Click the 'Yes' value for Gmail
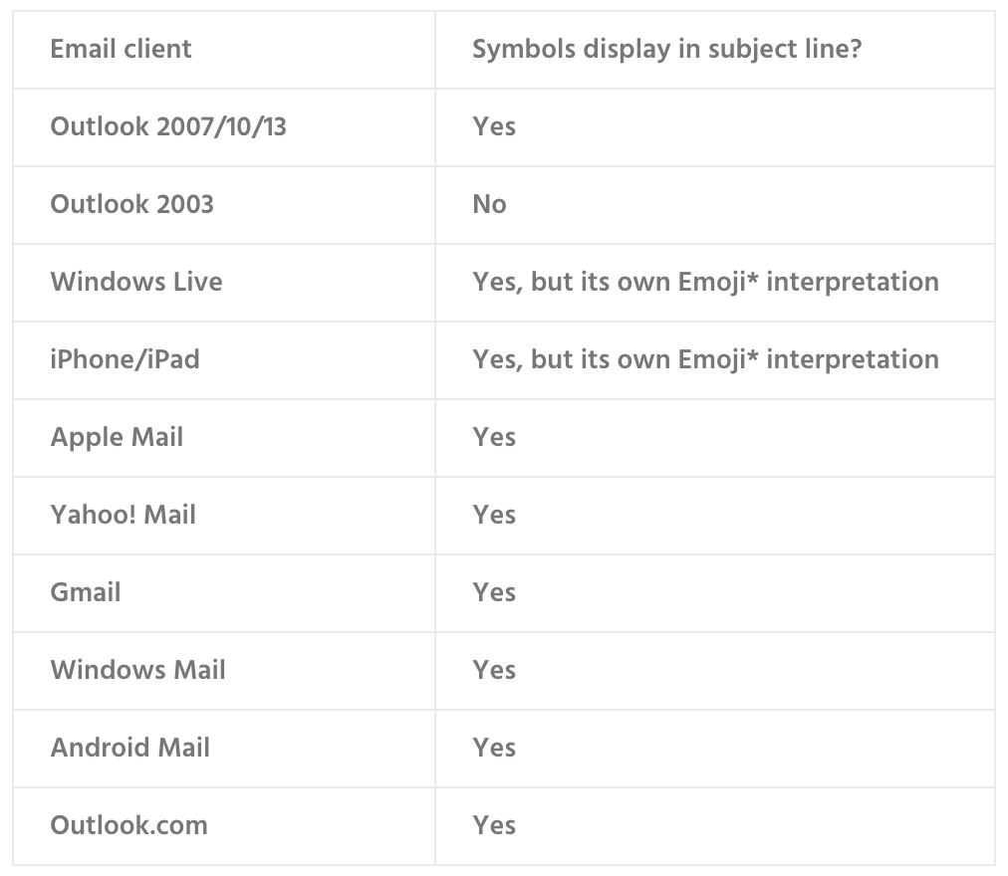 click(x=494, y=592)
